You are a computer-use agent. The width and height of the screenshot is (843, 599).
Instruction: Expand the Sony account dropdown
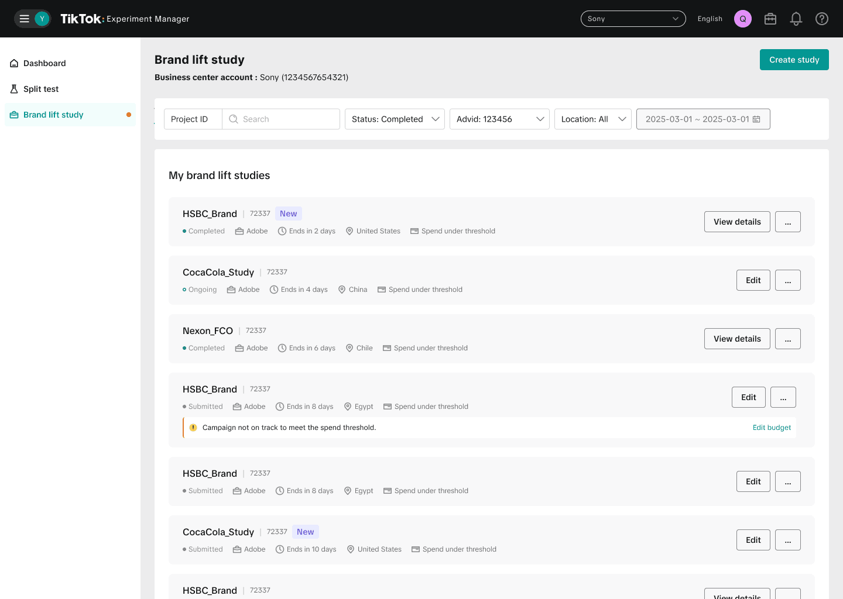(633, 19)
